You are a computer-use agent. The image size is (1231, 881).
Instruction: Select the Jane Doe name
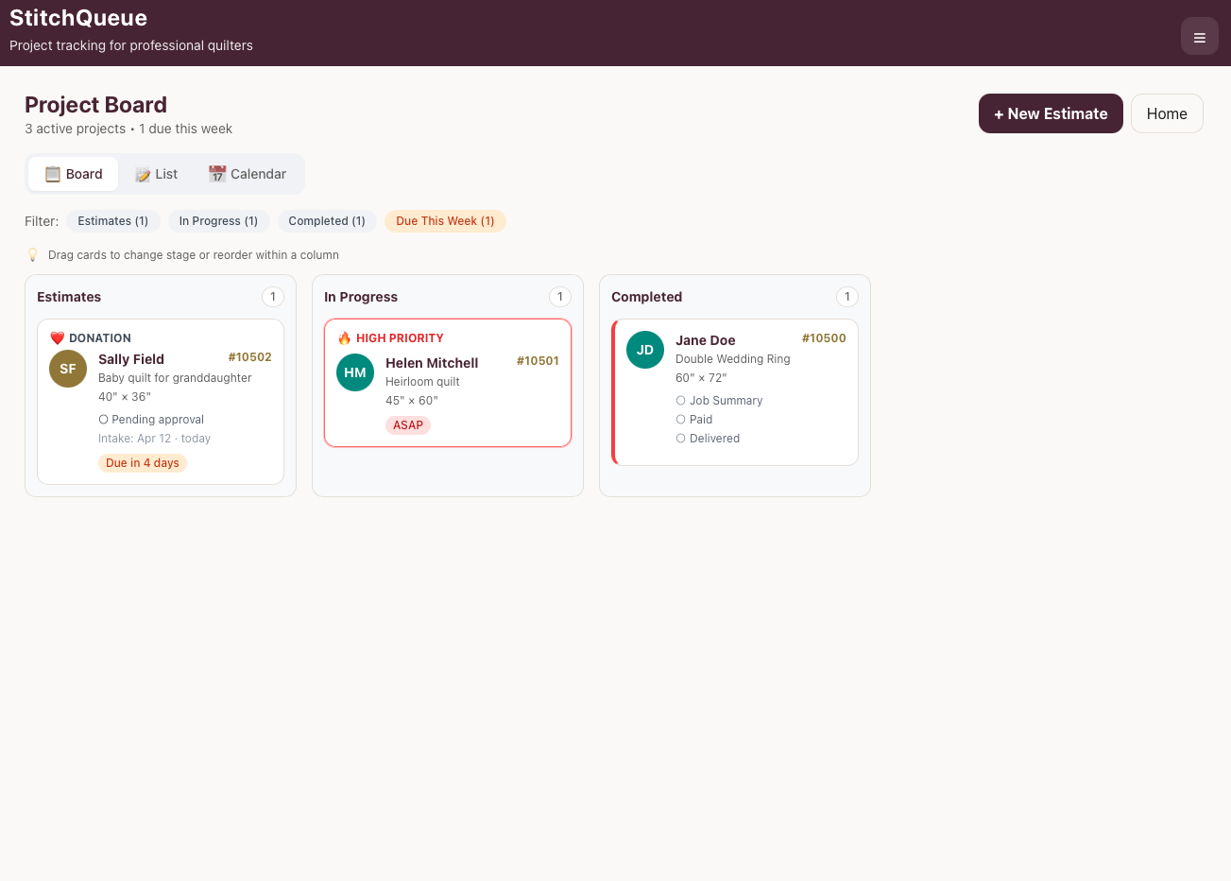[705, 340]
